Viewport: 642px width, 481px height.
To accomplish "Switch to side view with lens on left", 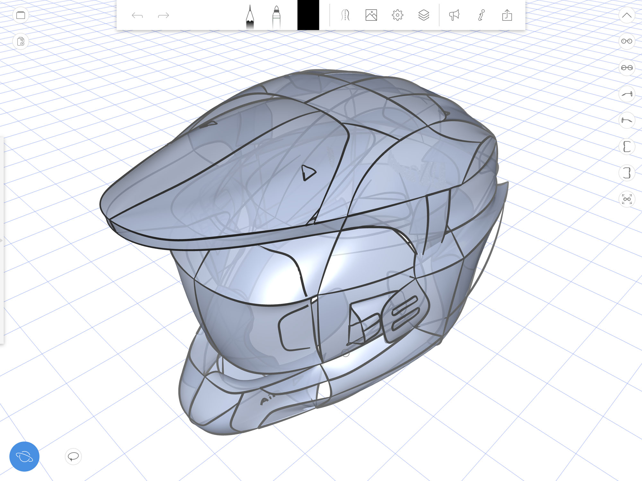I will [x=627, y=120].
